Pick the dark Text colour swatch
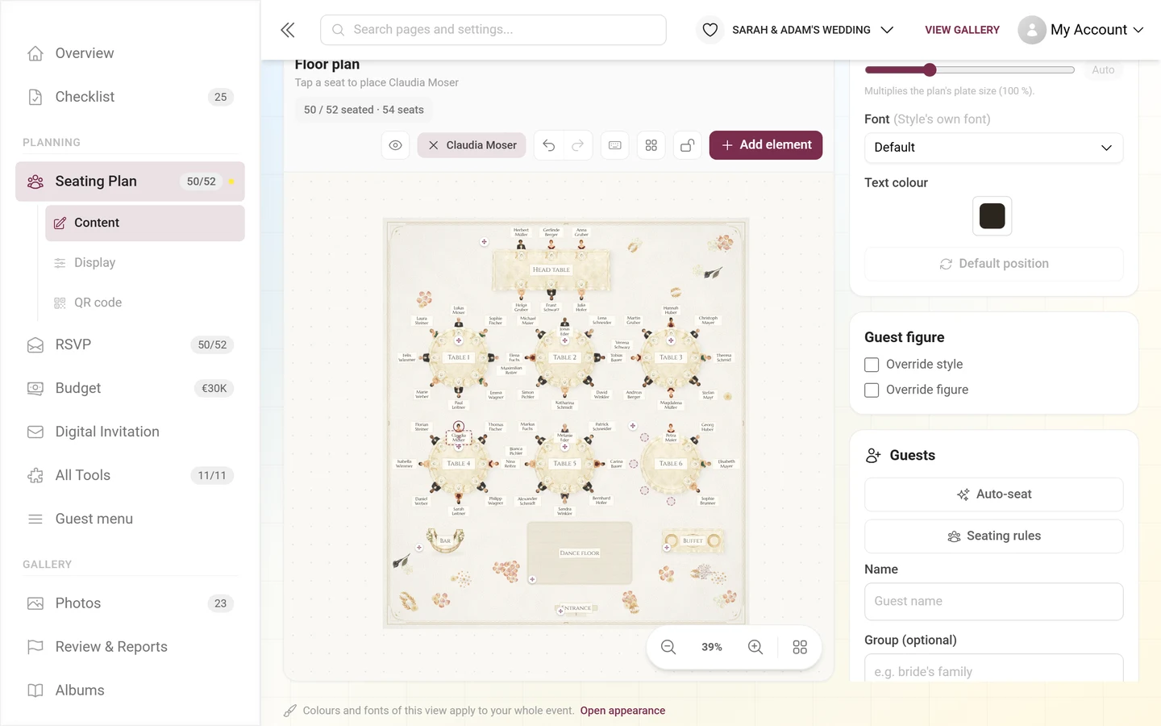 [x=992, y=216]
